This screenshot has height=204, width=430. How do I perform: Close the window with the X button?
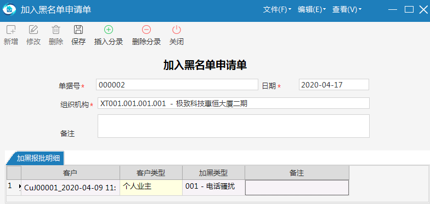[x=423, y=10]
